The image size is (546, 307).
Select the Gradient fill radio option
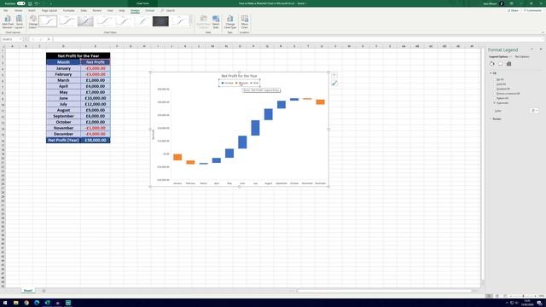tap(495, 89)
